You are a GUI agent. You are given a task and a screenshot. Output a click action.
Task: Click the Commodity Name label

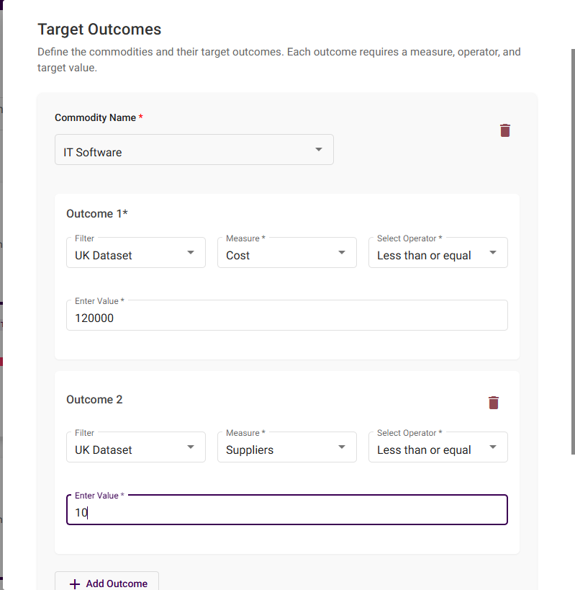tap(99, 117)
